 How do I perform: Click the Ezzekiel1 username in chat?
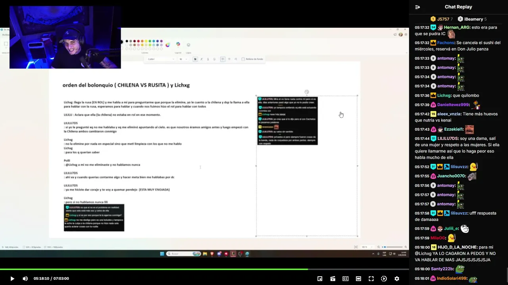(454, 129)
